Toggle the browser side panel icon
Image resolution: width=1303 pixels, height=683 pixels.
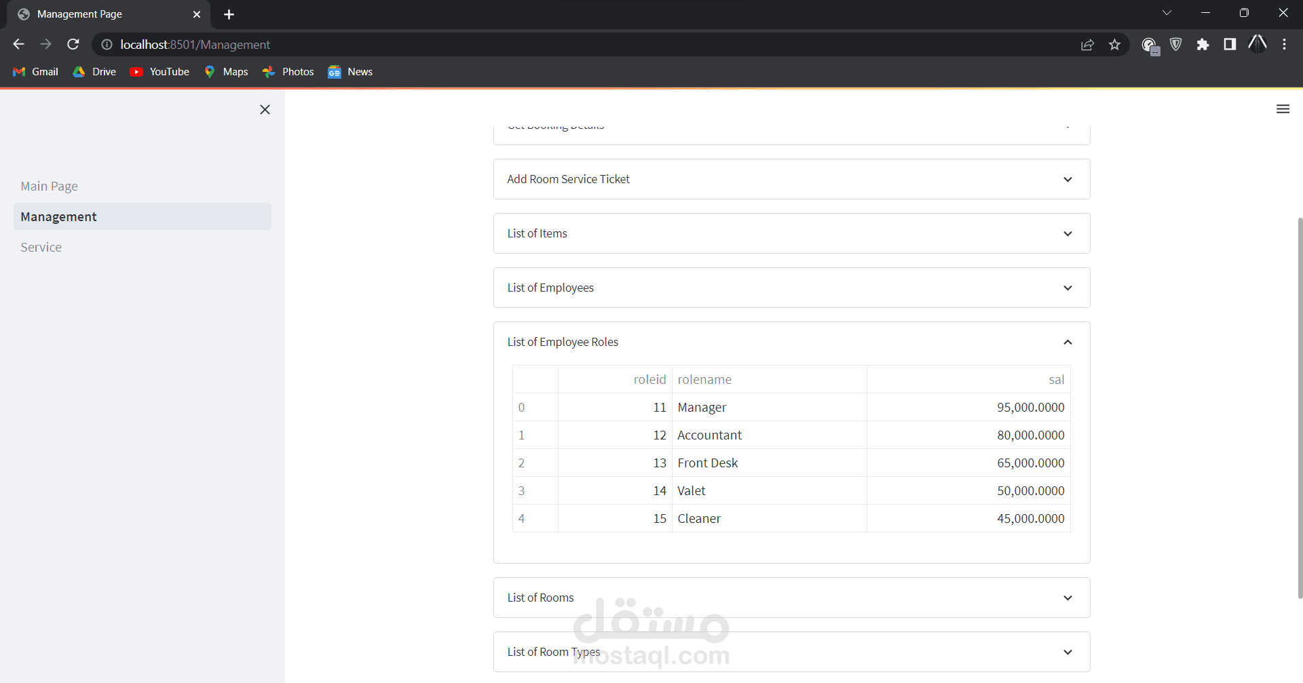1230,45
